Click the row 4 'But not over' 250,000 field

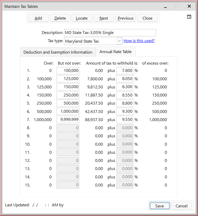pyautogui.click(x=68, y=95)
